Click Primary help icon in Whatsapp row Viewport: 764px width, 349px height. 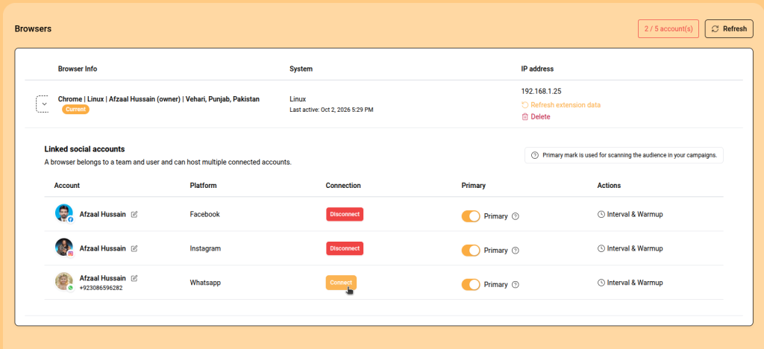click(x=516, y=284)
